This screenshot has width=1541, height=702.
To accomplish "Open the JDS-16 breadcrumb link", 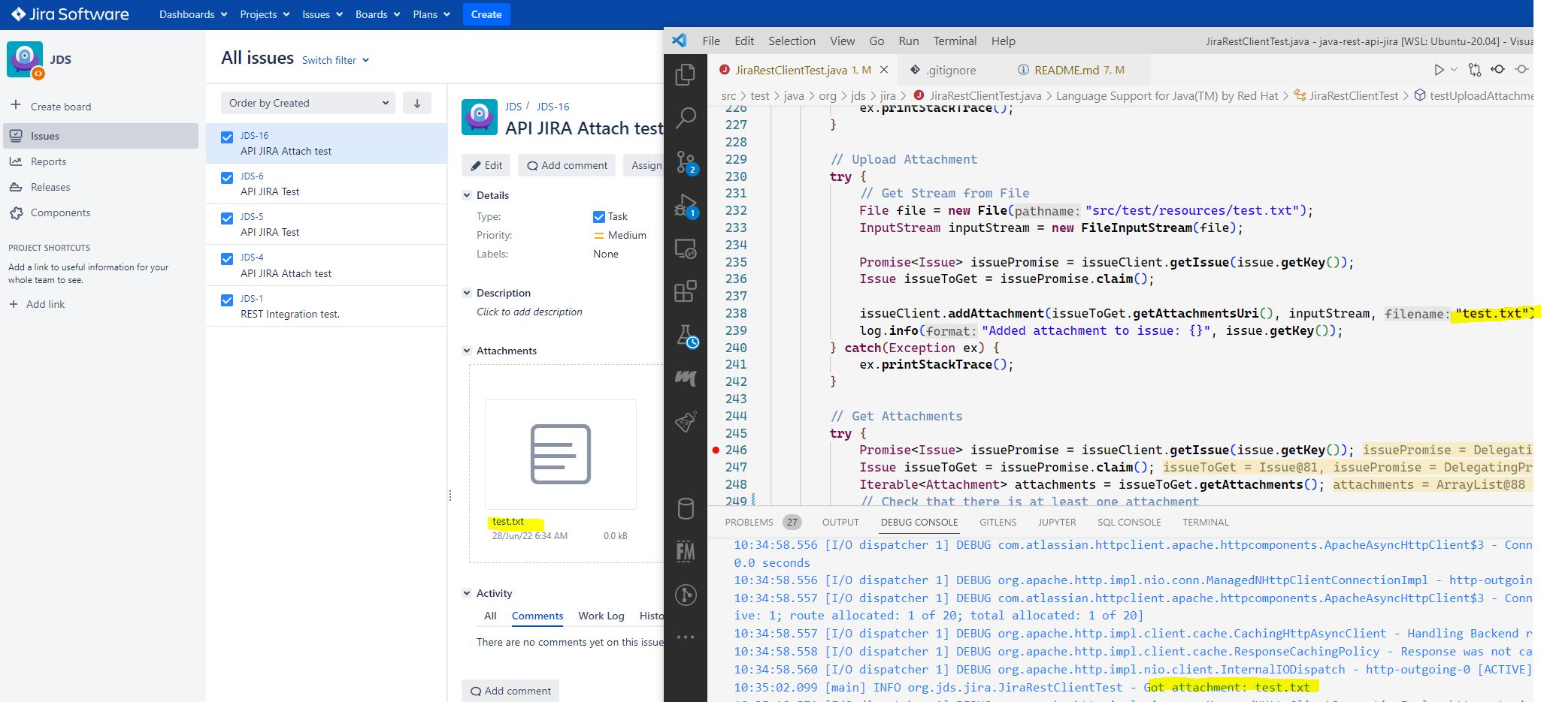I will [x=553, y=107].
